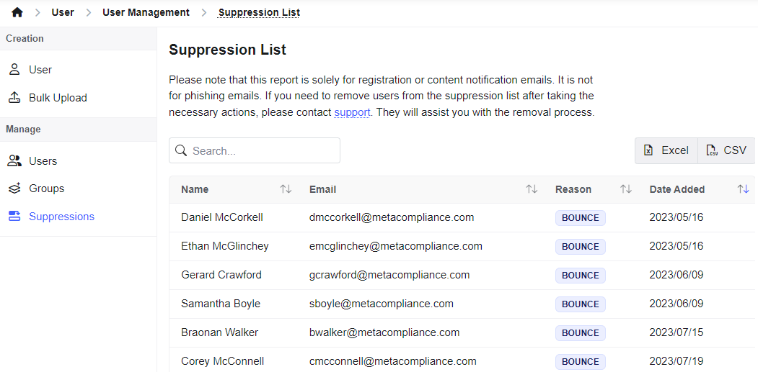Select the Daniel McCorkell BOUNCE badge

click(580, 217)
